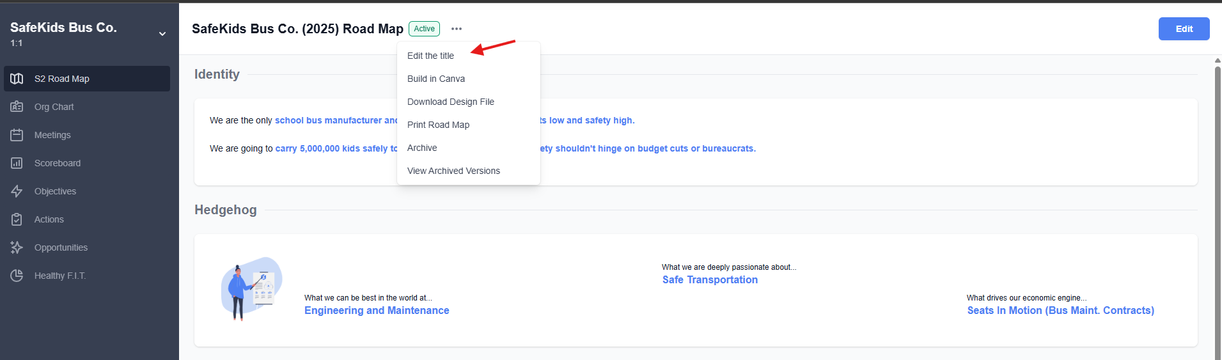Image resolution: width=1222 pixels, height=360 pixels.
Task: Open the 'Engineering and Maintenance' link
Action: [377, 310]
